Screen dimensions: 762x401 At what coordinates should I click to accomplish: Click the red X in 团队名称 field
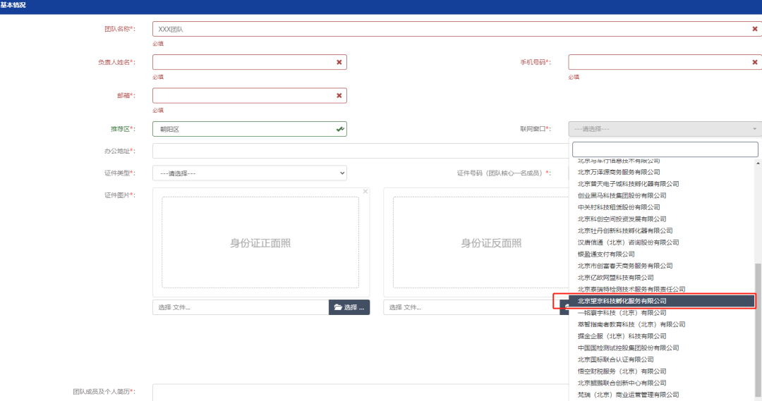click(754, 29)
